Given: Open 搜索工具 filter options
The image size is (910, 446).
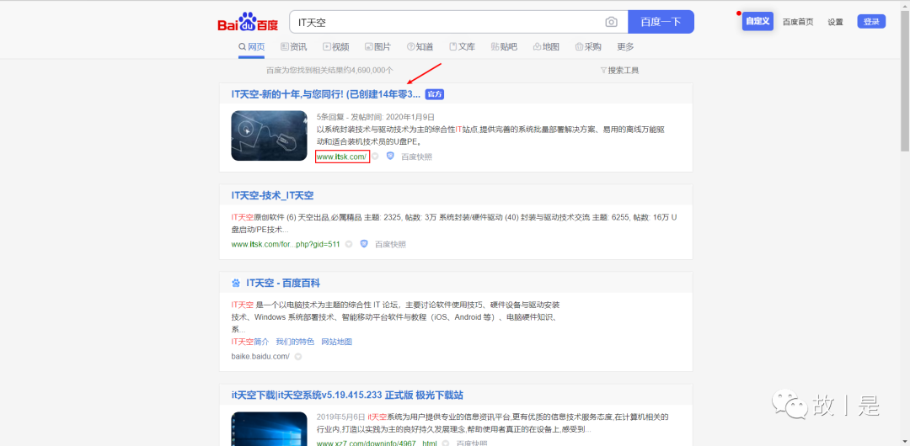Looking at the screenshot, I should (x=619, y=71).
